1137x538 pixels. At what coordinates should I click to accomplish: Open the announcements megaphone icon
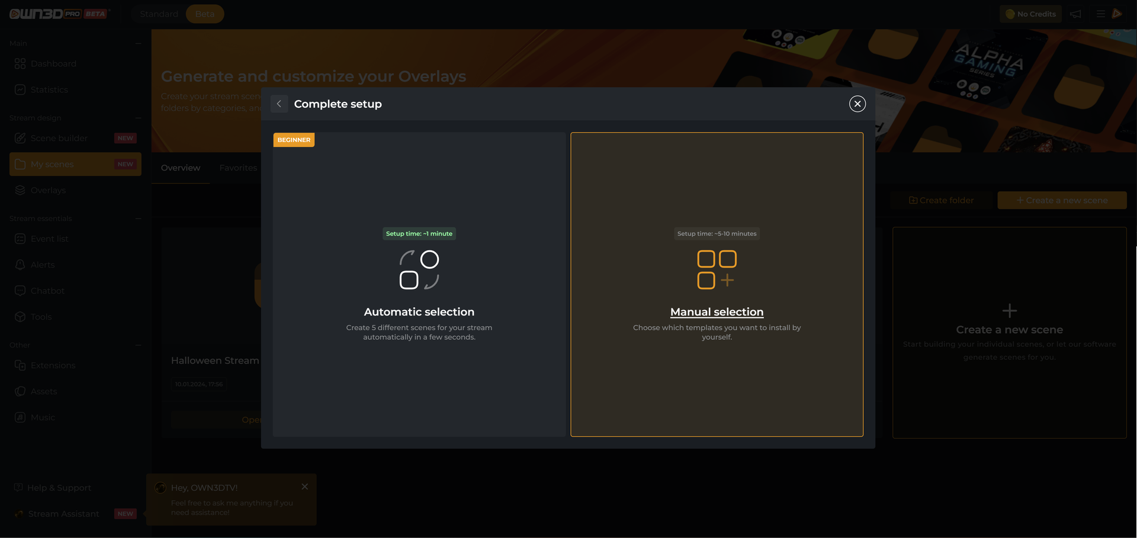1075,14
